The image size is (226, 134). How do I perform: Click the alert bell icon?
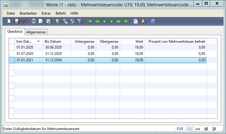(x=143, y=21)
